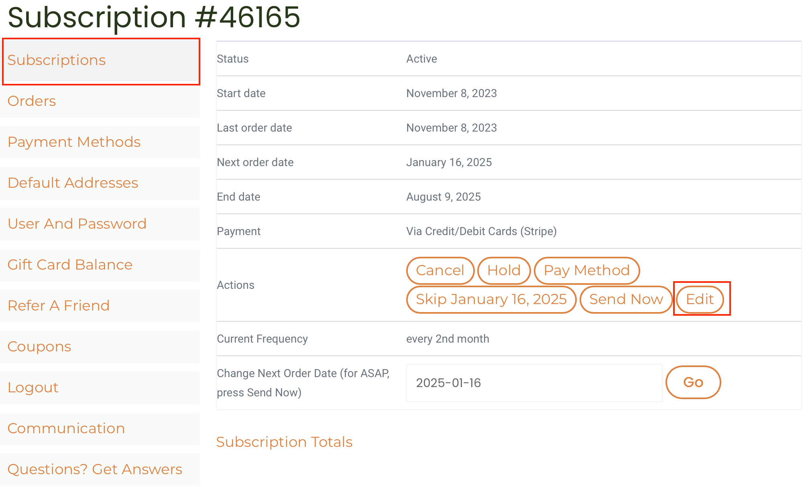This screenshot has height=487, width=810.
Task: Click the Subscription Totals heading
Action: 284,442
